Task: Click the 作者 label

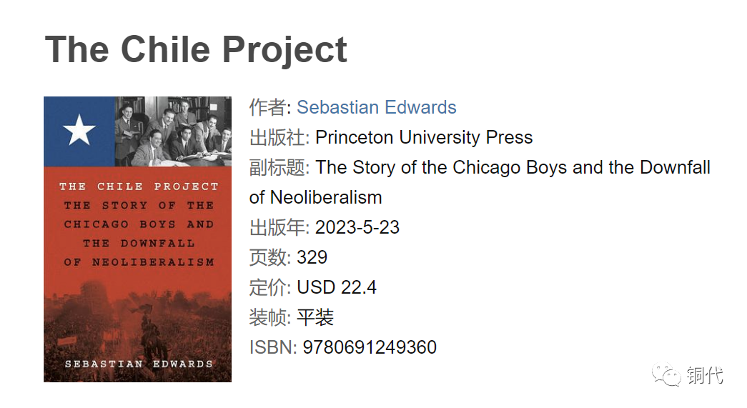Action: (x=267, y=108)
